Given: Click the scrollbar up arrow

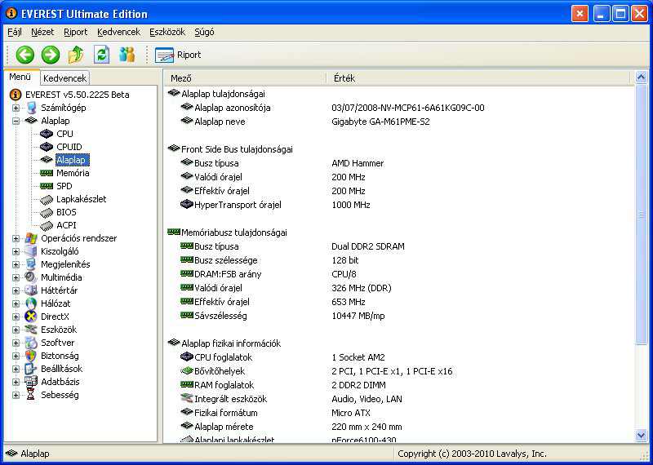Looking at the screenshot, I should (641, 77).
